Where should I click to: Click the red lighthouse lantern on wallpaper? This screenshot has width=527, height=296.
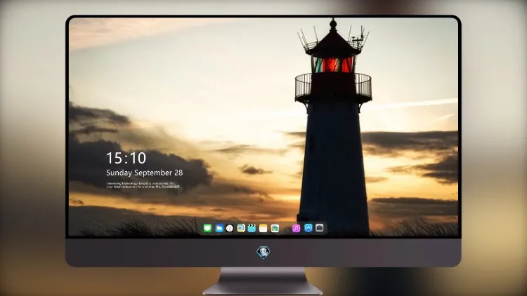click(x=333, y=65)
